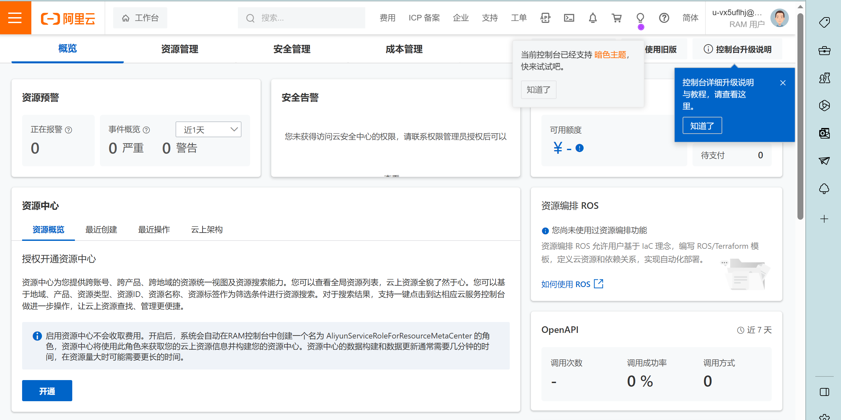This screenshot has width=841, height=420.
Task: Switch to the 概览 tab
Action: click(67, 48)
